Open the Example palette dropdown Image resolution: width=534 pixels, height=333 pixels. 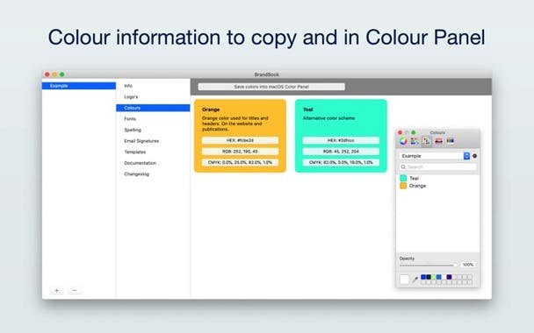434,156
